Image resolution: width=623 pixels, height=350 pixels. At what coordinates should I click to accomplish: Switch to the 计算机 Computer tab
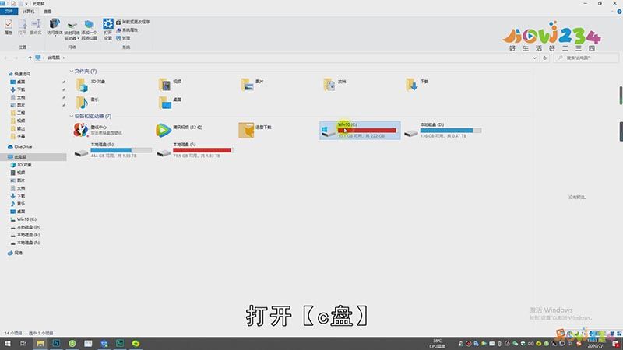point(28,12)
